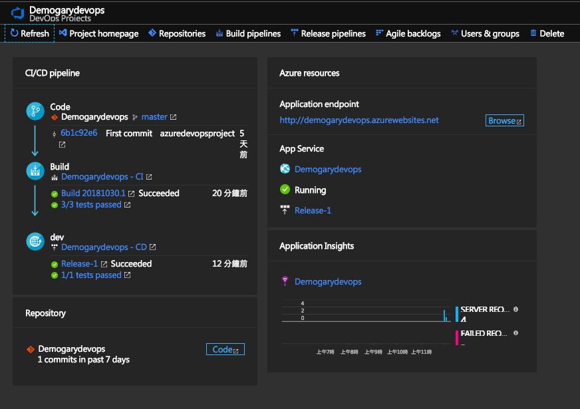Open Project homepage from toolbar
Screen dimensions: 580x409
98,33
